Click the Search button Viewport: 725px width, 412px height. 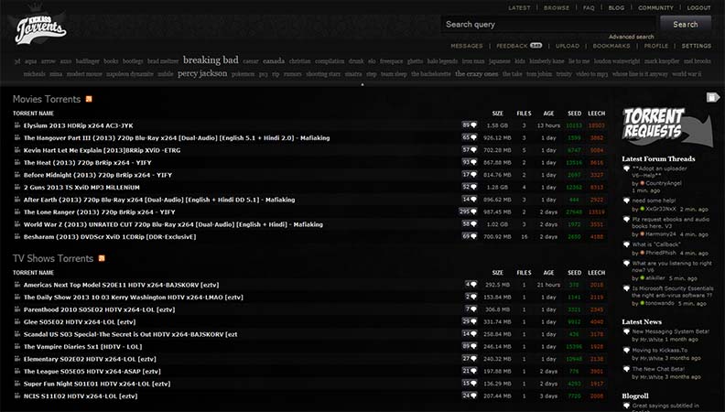(x=686, y=25)
